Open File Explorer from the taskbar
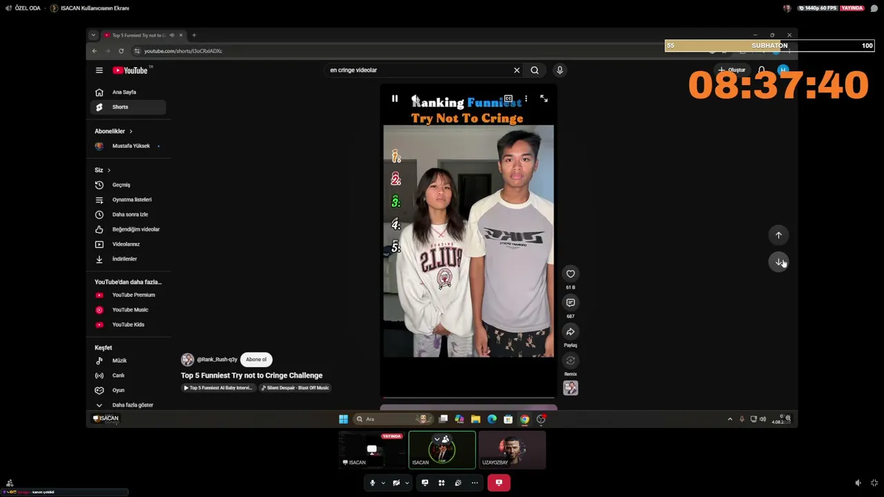 tap(476, 419)
